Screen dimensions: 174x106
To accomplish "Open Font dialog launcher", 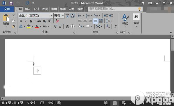I will click(74, 33).
